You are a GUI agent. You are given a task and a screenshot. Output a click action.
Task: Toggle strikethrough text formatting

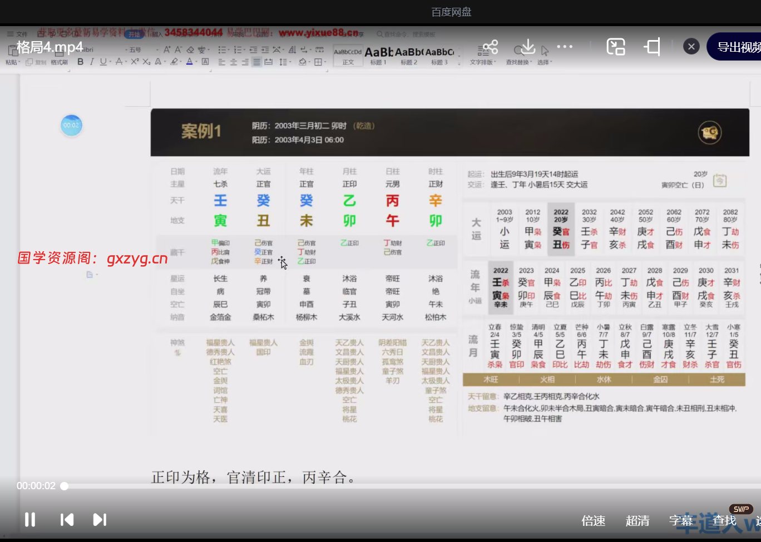119,62
